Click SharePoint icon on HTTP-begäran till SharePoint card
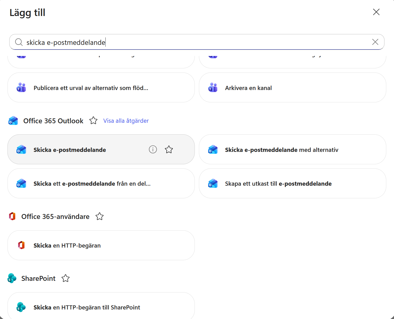Screen dimensions: 394x319 point(21,307)
